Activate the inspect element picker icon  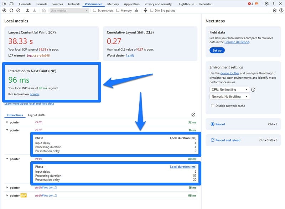coord(5,4)
